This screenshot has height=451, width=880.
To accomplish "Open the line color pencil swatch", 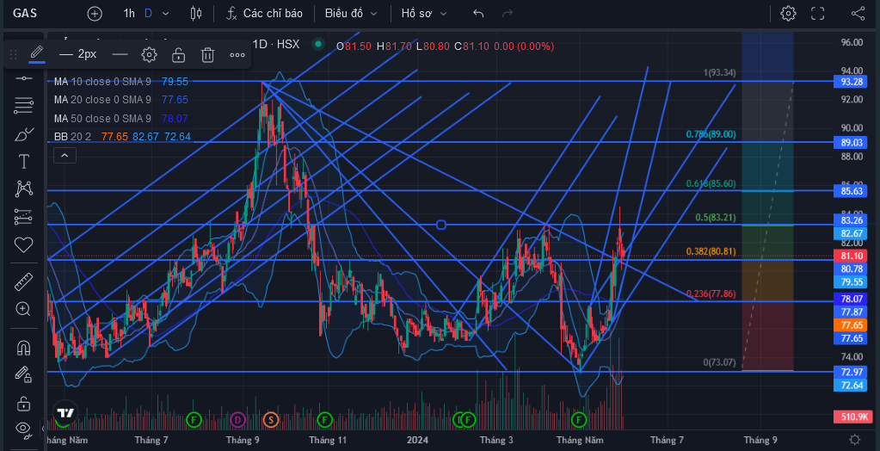I will point(37,54).
